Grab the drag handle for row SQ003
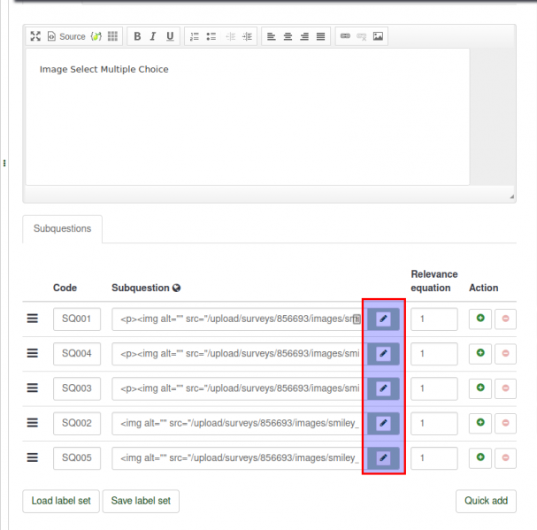This screenshot has height=530, width=537. point(33,388)
